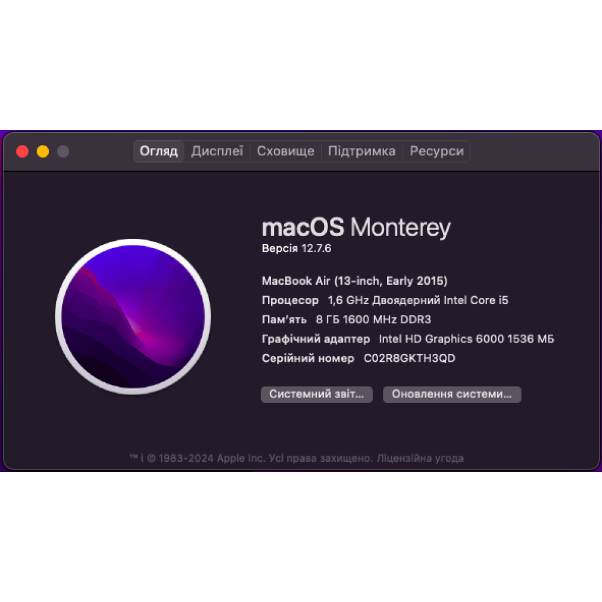Viewport: 602px width, 602px height.
Task: Switch to the Дисплеї tab
Action: [x=217, y=151]
